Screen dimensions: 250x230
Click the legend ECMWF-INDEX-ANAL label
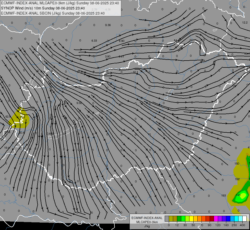click(x=147, y=218)
